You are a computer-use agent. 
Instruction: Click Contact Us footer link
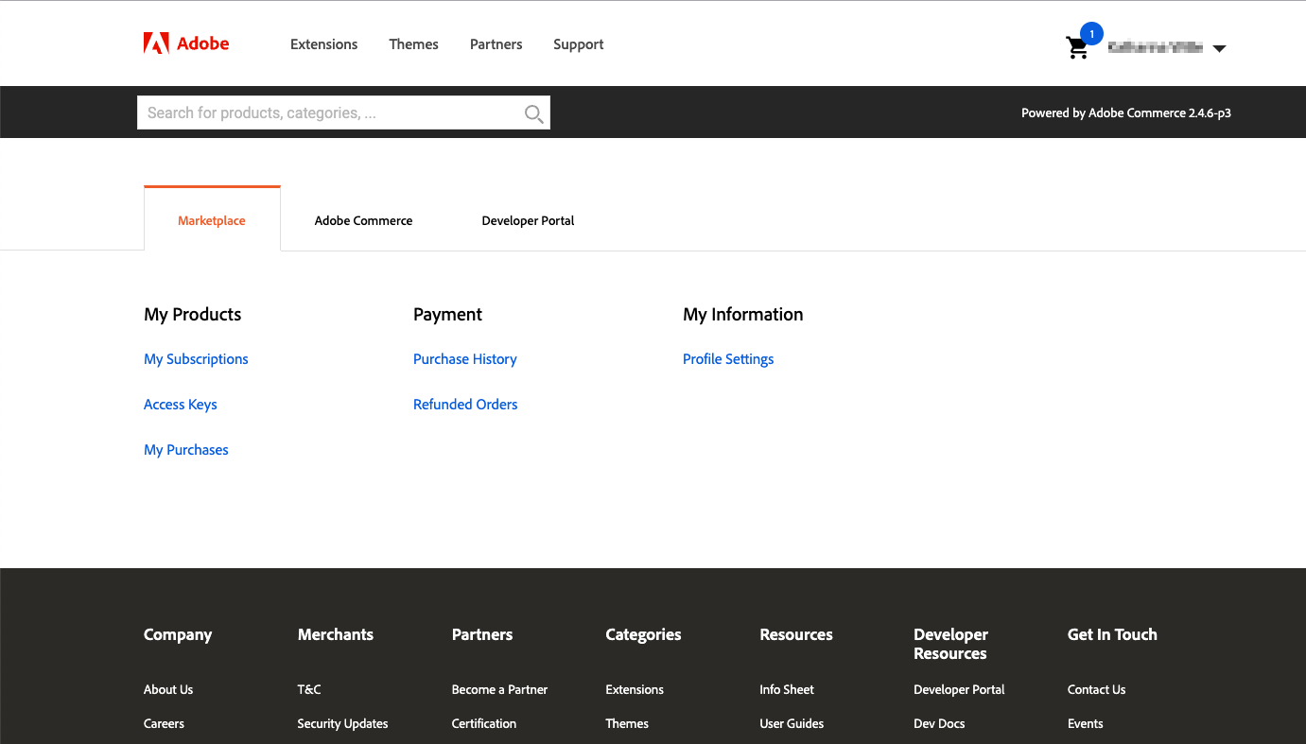pyautogui.click(x=1096, y=689)
